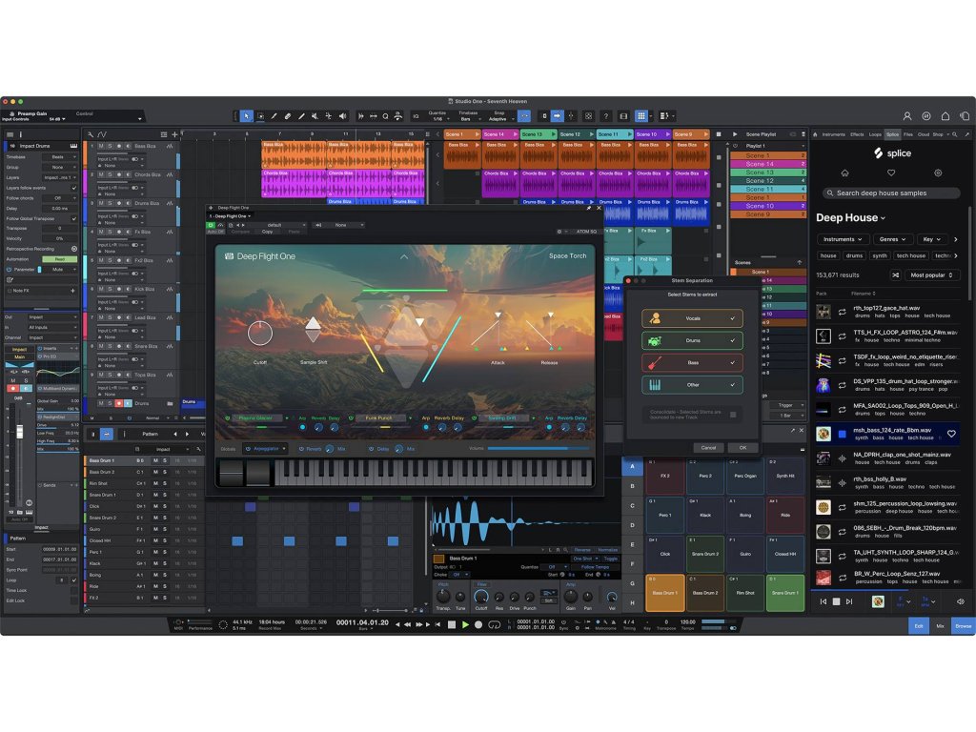Click the Edit button at bottom right
This screenshot has width=976, height=732.
click(919, 626)
